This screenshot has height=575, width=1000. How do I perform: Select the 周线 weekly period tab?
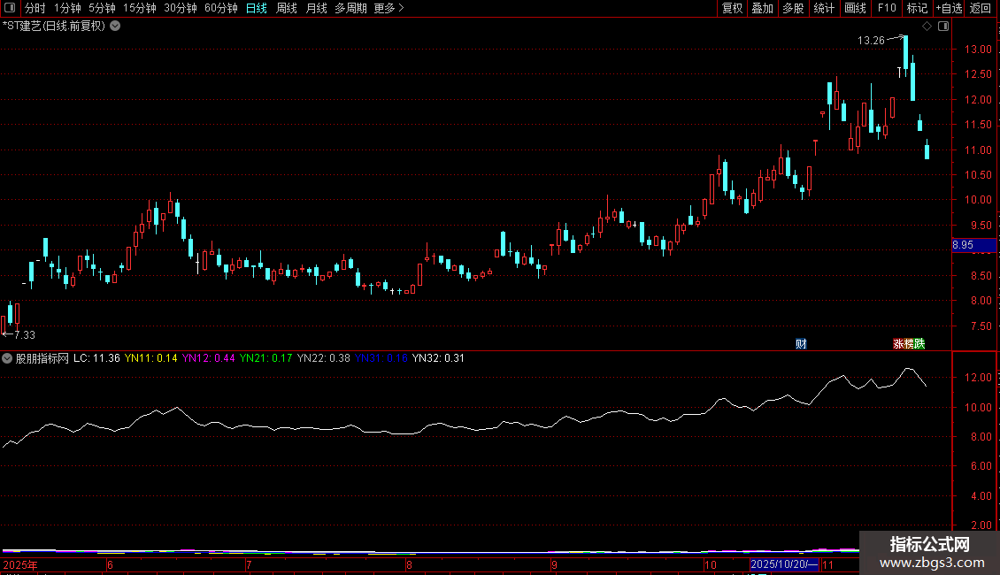[287, 8]
